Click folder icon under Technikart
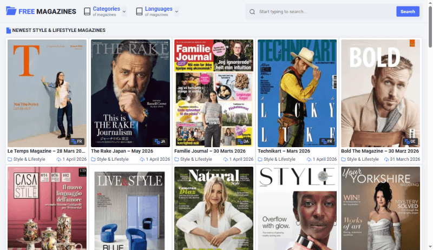Screen dimensions: 433x250 [260, 159]
